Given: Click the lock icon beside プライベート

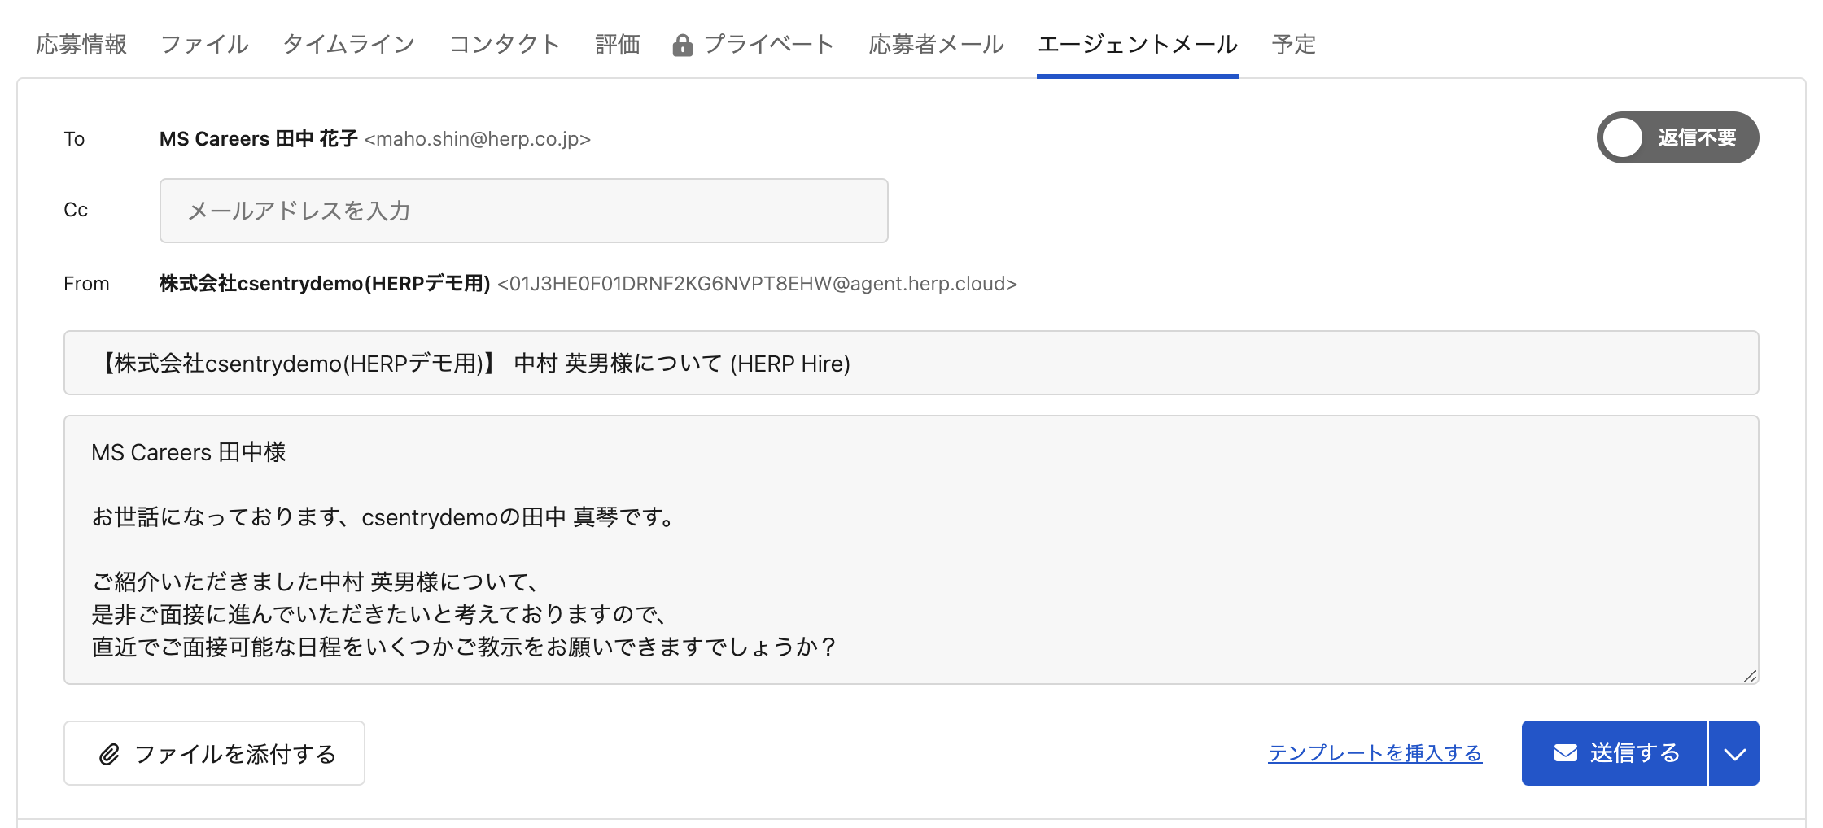Looking at the screenshot, I should tap(682, 46).
